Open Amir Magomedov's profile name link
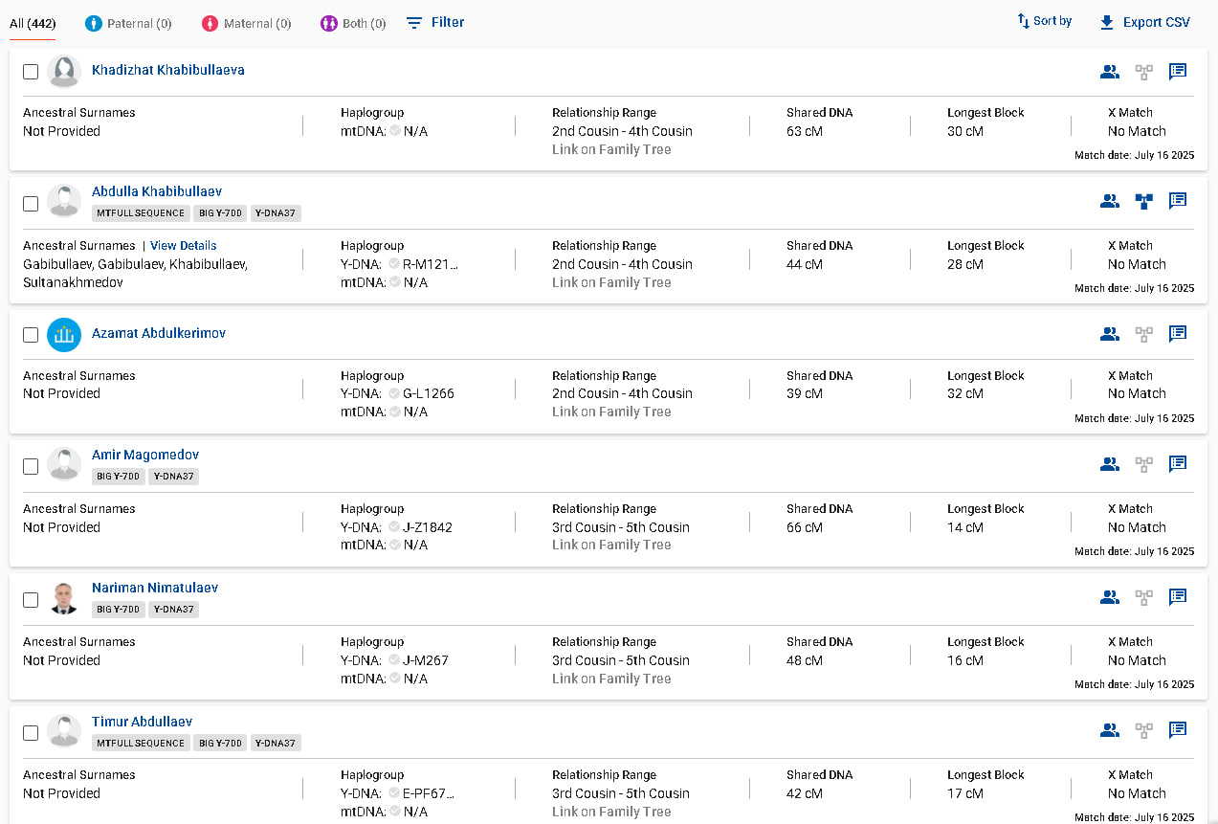This screenshot has width=1218, height=824. point(145,455)
